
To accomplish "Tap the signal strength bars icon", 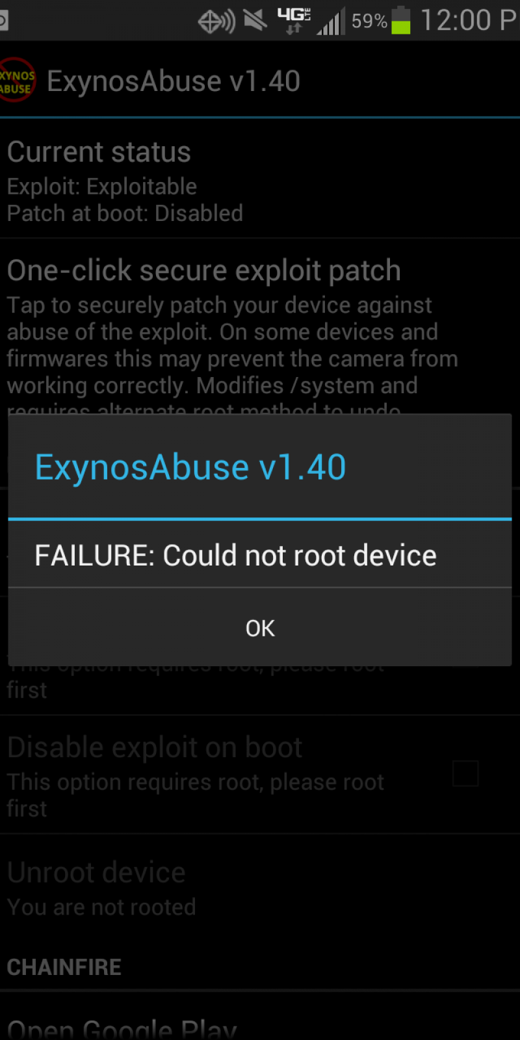I will pyautogui.click(x=331, y=22).
